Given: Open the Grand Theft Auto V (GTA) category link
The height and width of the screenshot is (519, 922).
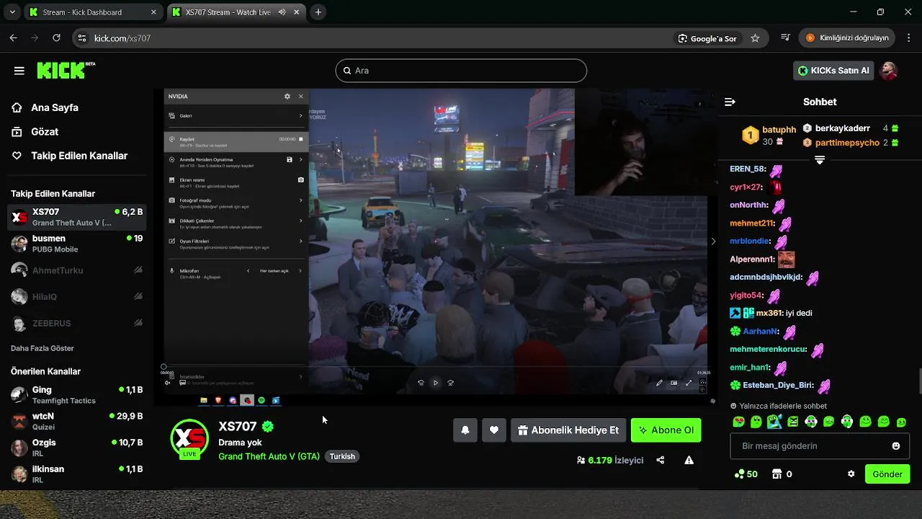Looking at the screenshot, I should (x=269, y=456).
